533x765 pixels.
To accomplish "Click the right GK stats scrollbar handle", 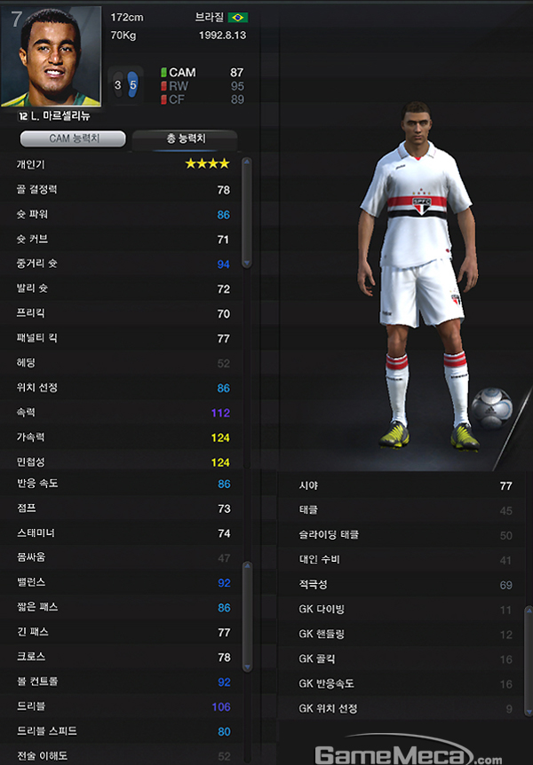I will (529, 661).
